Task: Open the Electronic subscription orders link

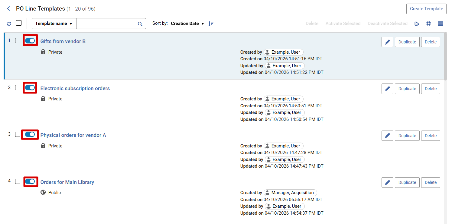Action: click(75, 88)
